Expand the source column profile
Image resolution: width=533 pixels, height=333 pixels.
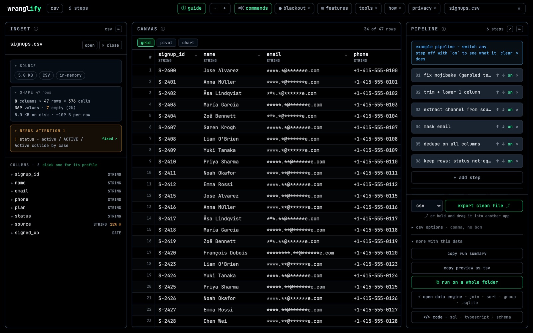click(x=66, y=224)
